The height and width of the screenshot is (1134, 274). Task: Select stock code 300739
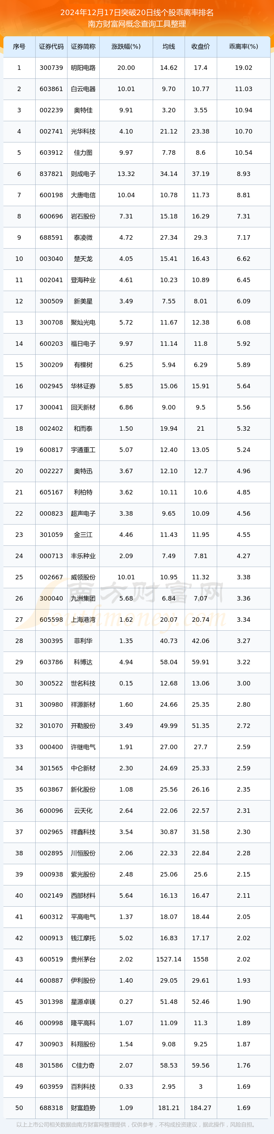tap(51, 68)
